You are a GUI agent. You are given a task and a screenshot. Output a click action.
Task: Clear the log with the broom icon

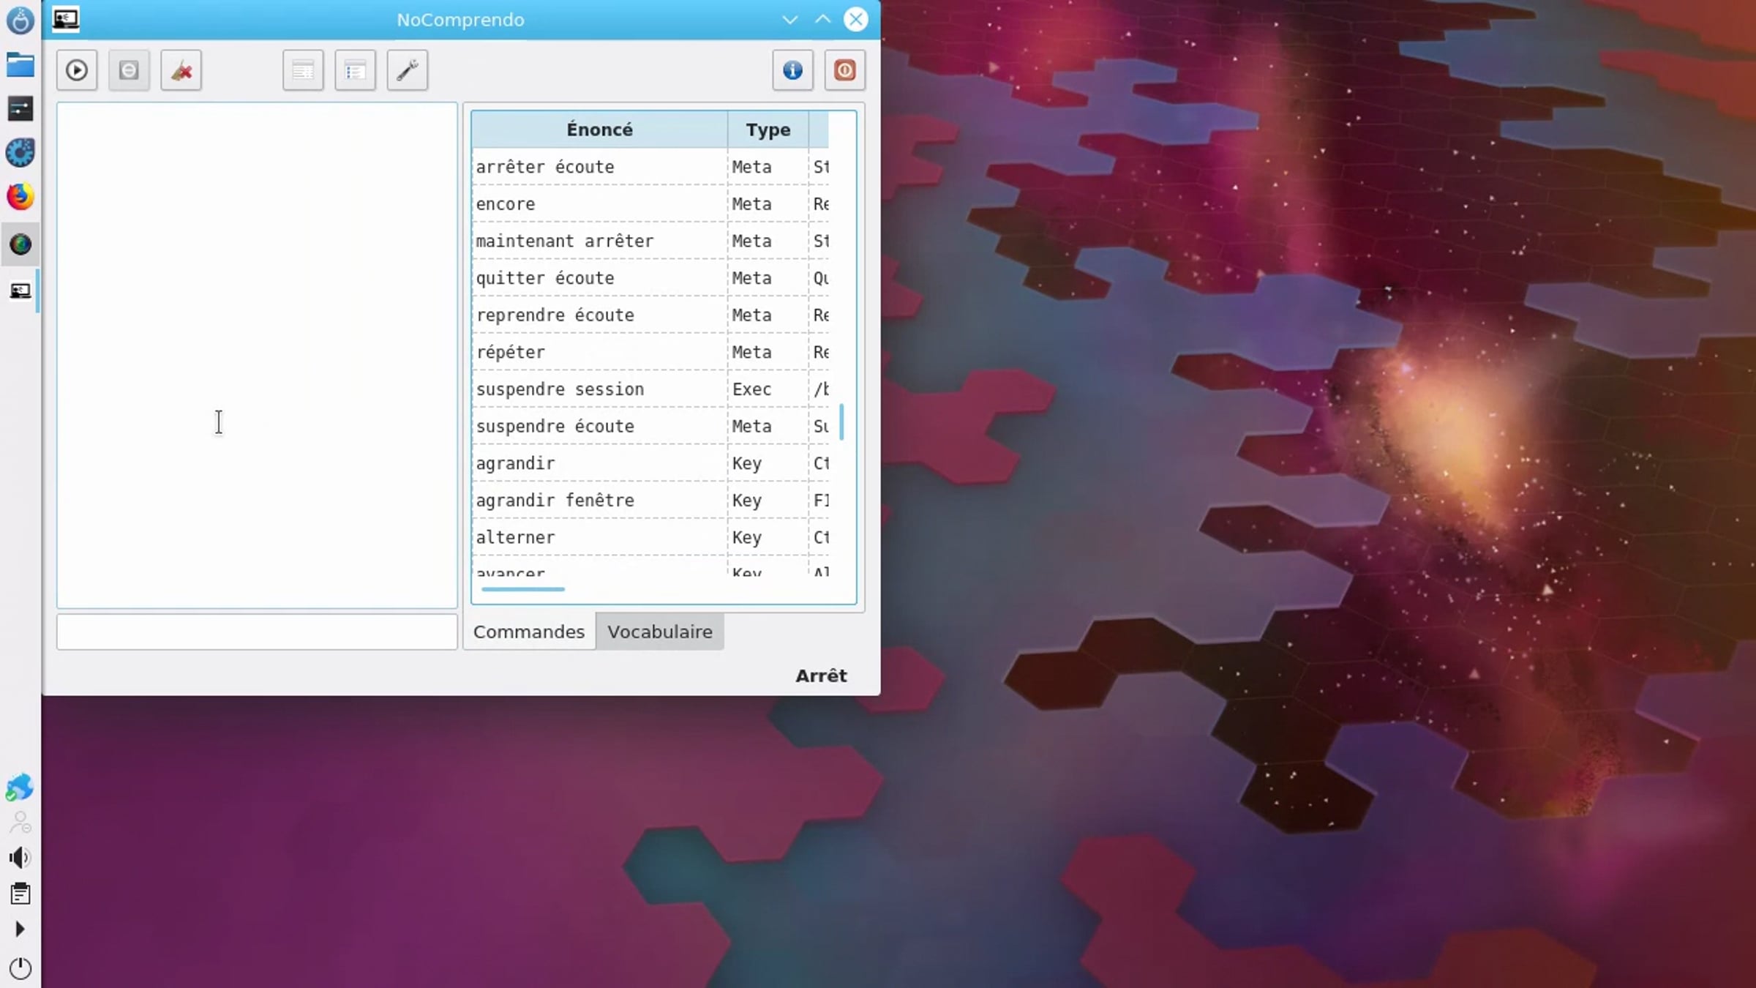pyautogui.click(x=181, y=70)
